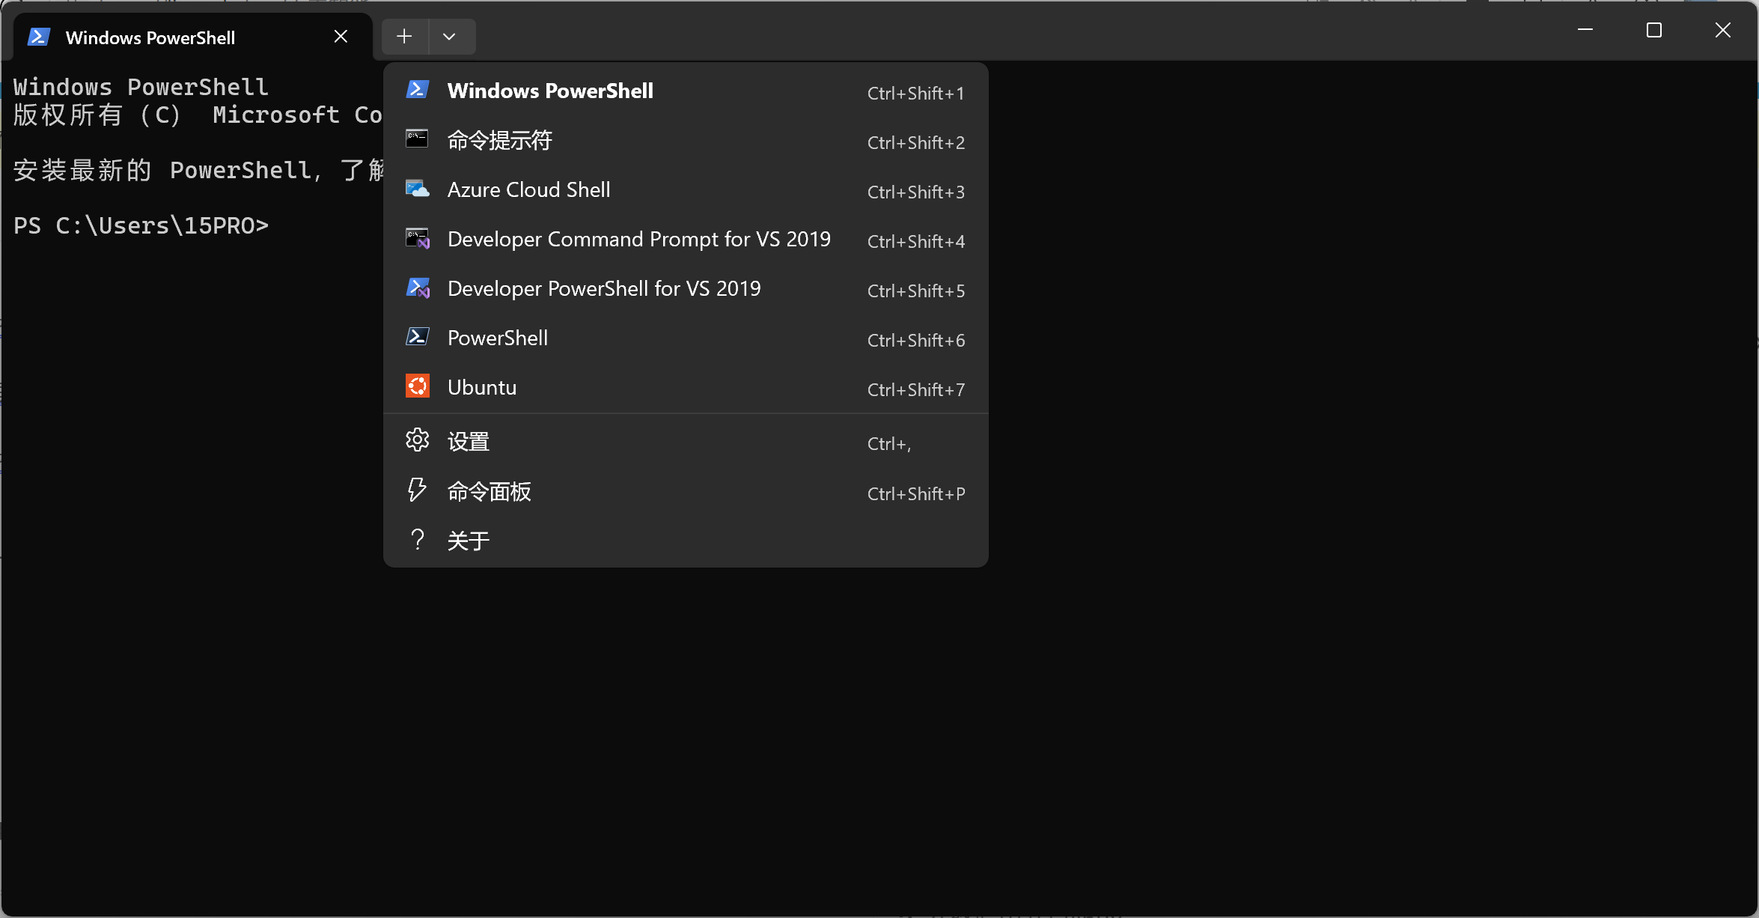Click the Ctrl+Shift+5 shortcut text
1759x918 pixels.
pos(915,291)
